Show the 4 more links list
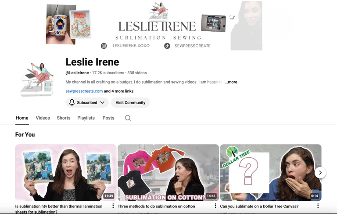 (118, 91)
